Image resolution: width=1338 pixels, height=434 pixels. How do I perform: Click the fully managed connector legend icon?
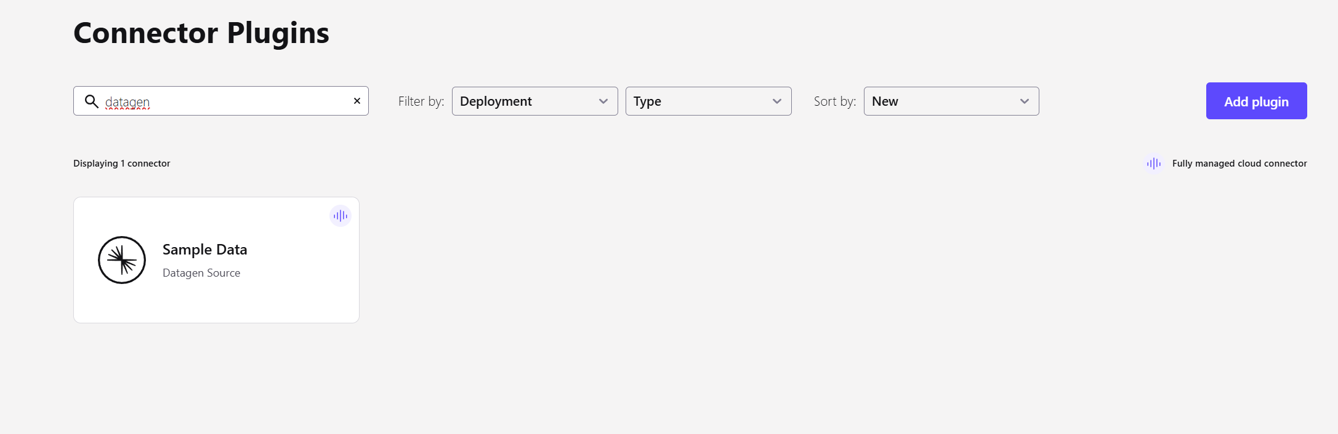coord(1153,164)
